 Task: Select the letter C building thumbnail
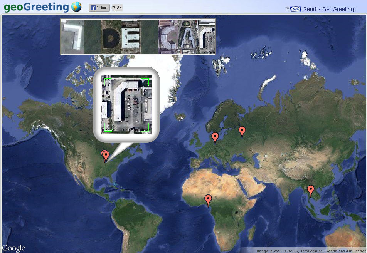(168, 37)
